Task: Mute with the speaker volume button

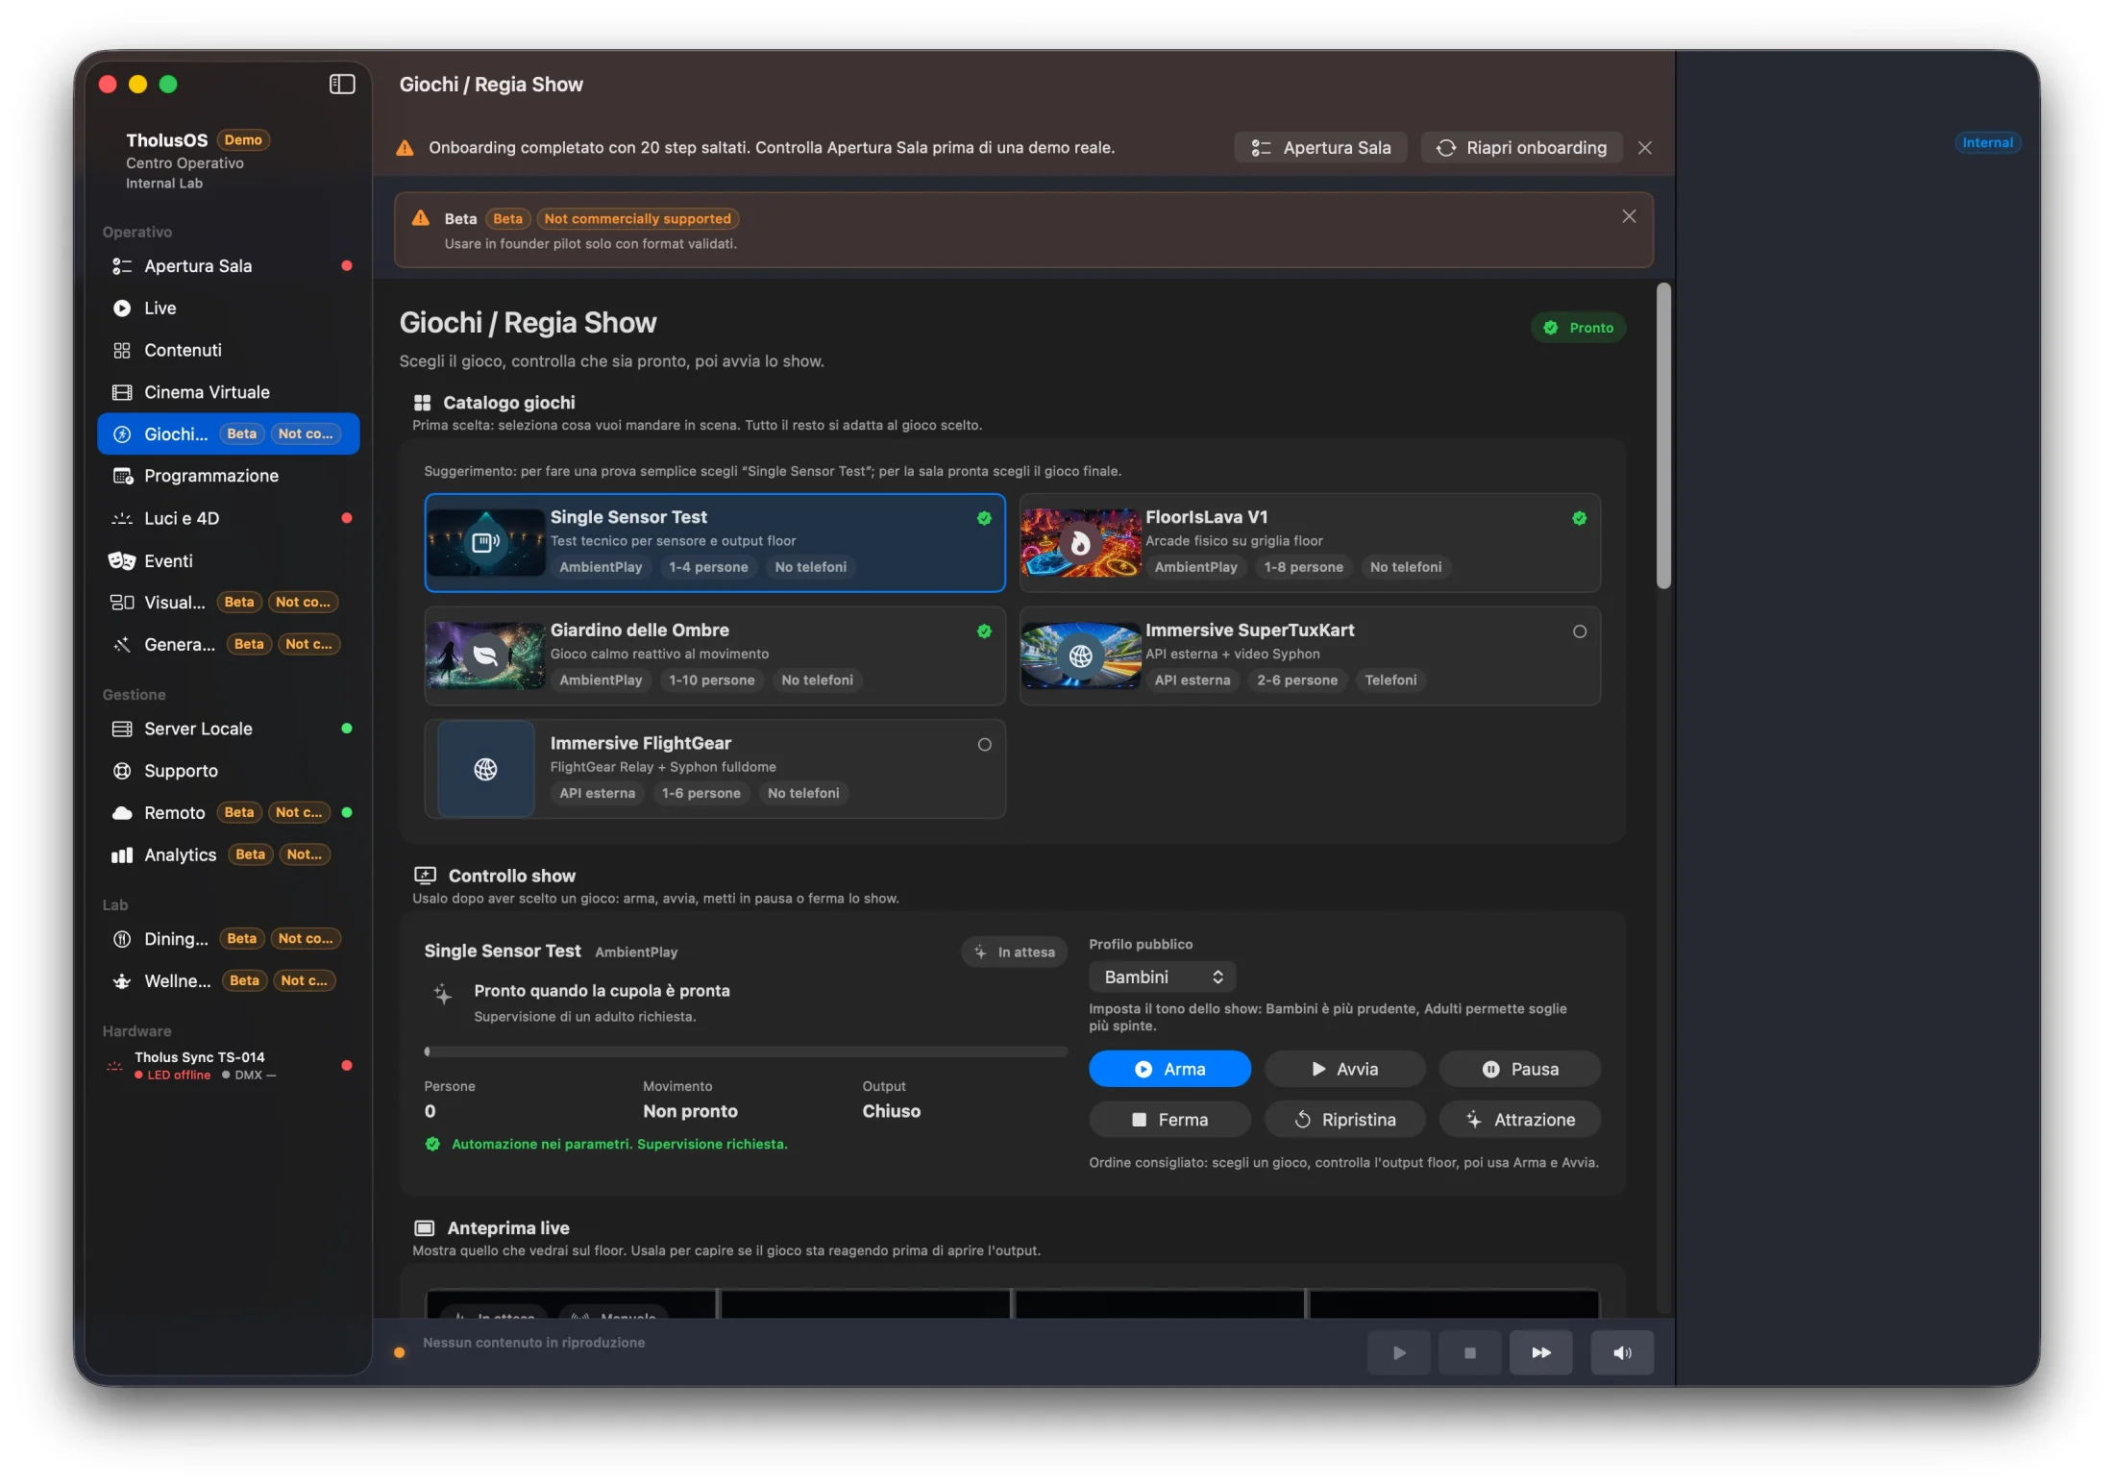Action: pos(1622,1352)
